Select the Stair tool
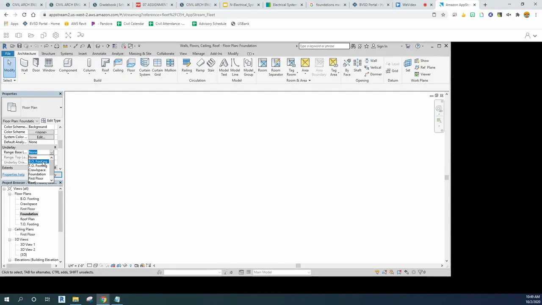The image size is (542, 305). (x=211, y=66)
